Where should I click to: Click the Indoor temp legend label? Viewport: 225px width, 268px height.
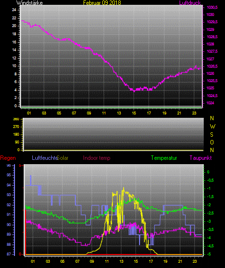tap(97, 158)
